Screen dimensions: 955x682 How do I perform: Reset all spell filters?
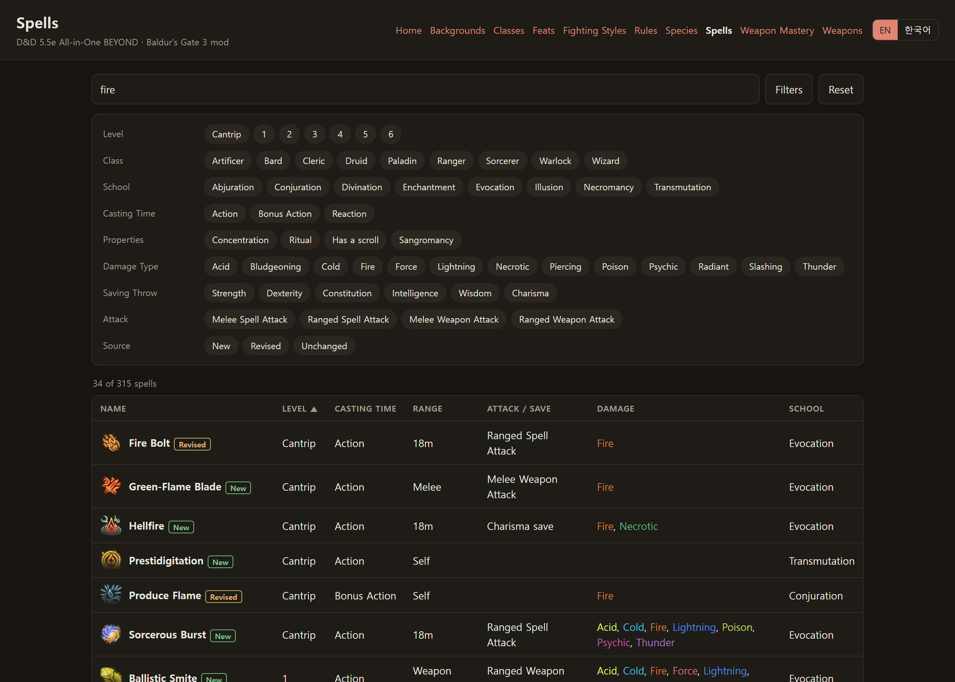pos(840,89)
